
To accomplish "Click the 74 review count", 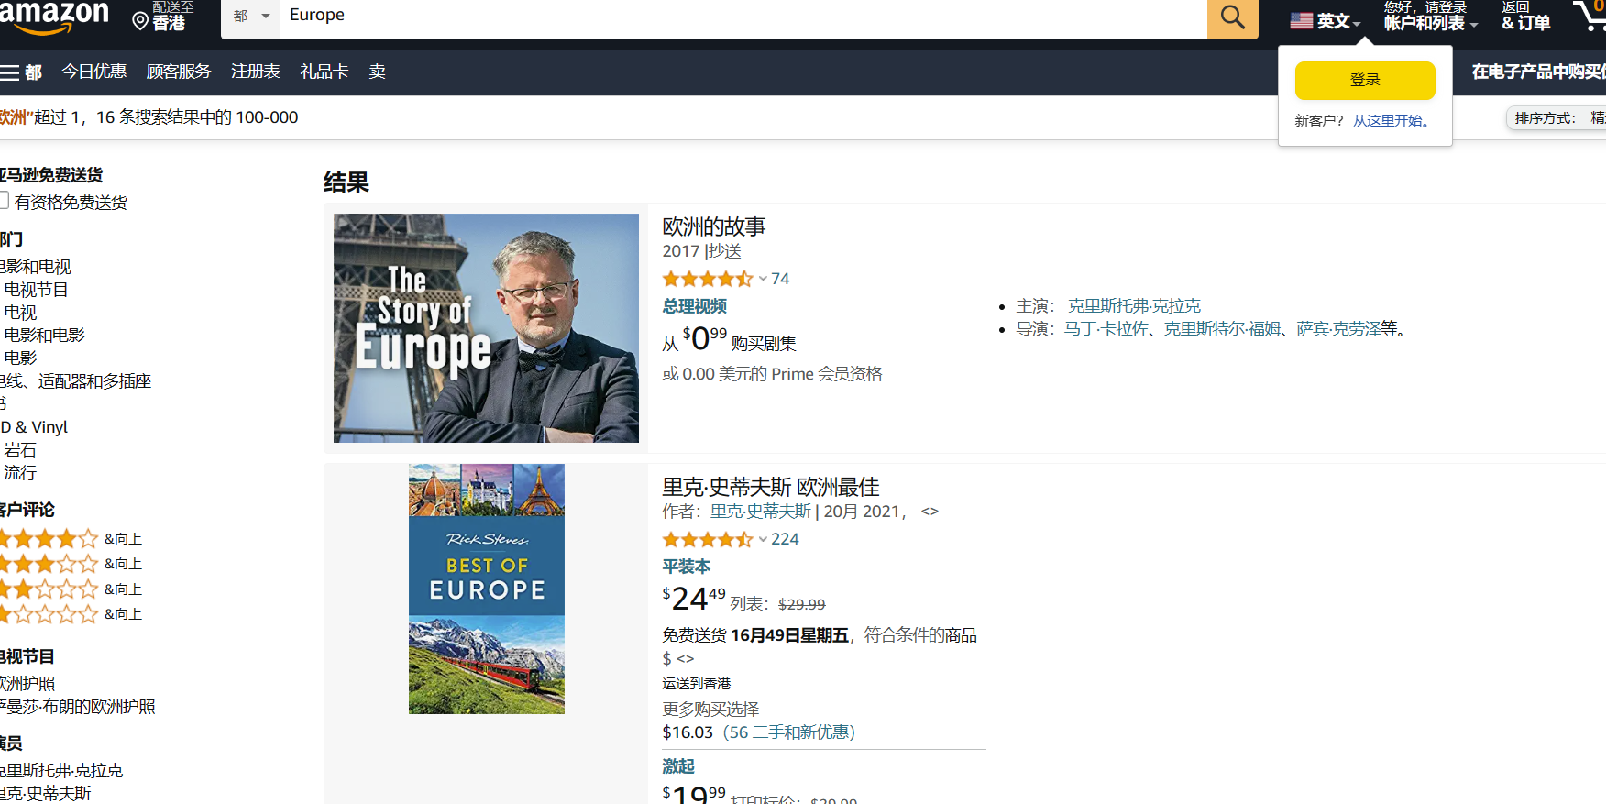I will (780, 279).
